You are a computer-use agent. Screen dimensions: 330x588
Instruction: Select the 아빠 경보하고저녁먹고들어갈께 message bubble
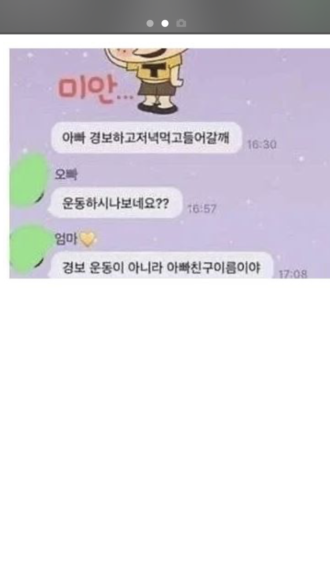click(147, 138)
